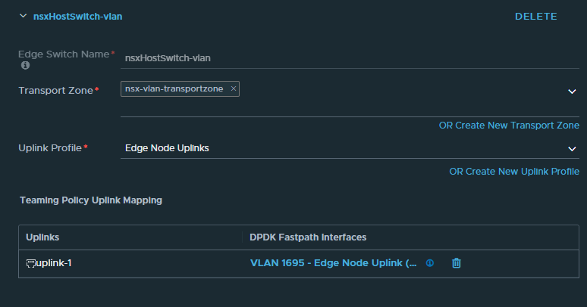The height and width of the screenshot is (307, 587).
Task: Select the uplink-1 row label
Action: (55, 263)
